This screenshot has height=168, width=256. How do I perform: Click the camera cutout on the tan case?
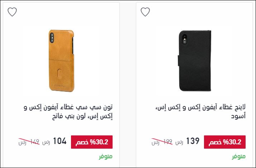pos(52,38)
